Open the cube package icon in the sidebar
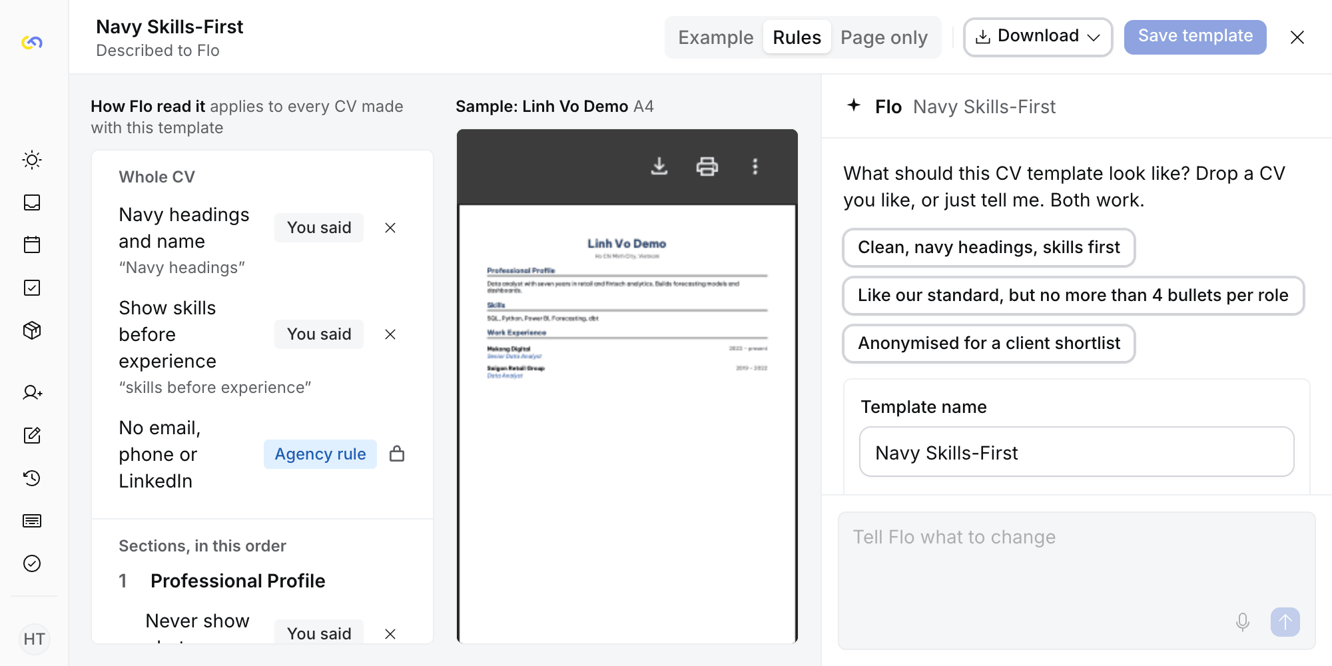Image resolution: width=1332 pixels, height=666 pixels. click(x=32, y=330)
